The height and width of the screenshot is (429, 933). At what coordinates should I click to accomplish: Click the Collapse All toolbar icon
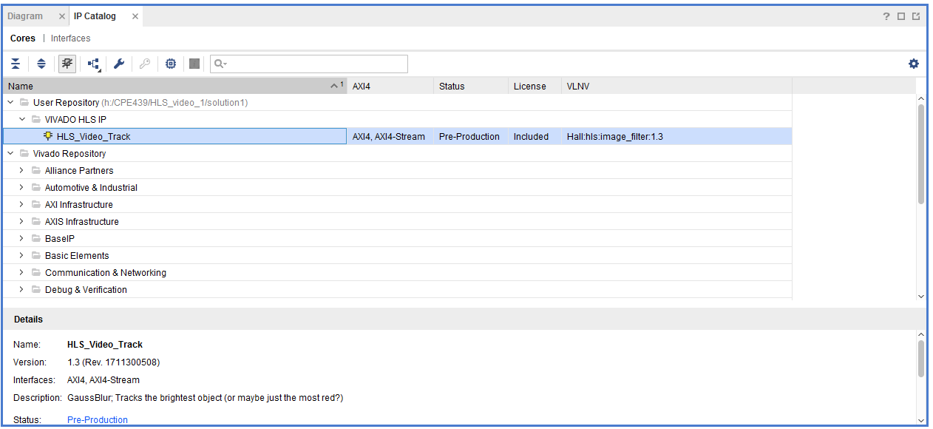tap(16, 64)
